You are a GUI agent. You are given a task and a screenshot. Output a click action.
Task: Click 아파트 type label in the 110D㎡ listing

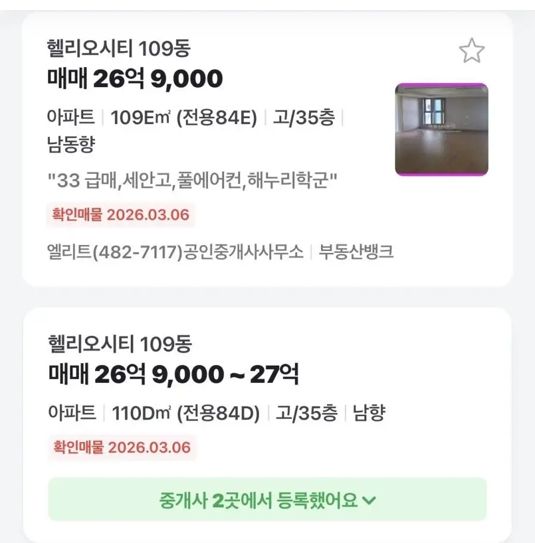(72, 413)
